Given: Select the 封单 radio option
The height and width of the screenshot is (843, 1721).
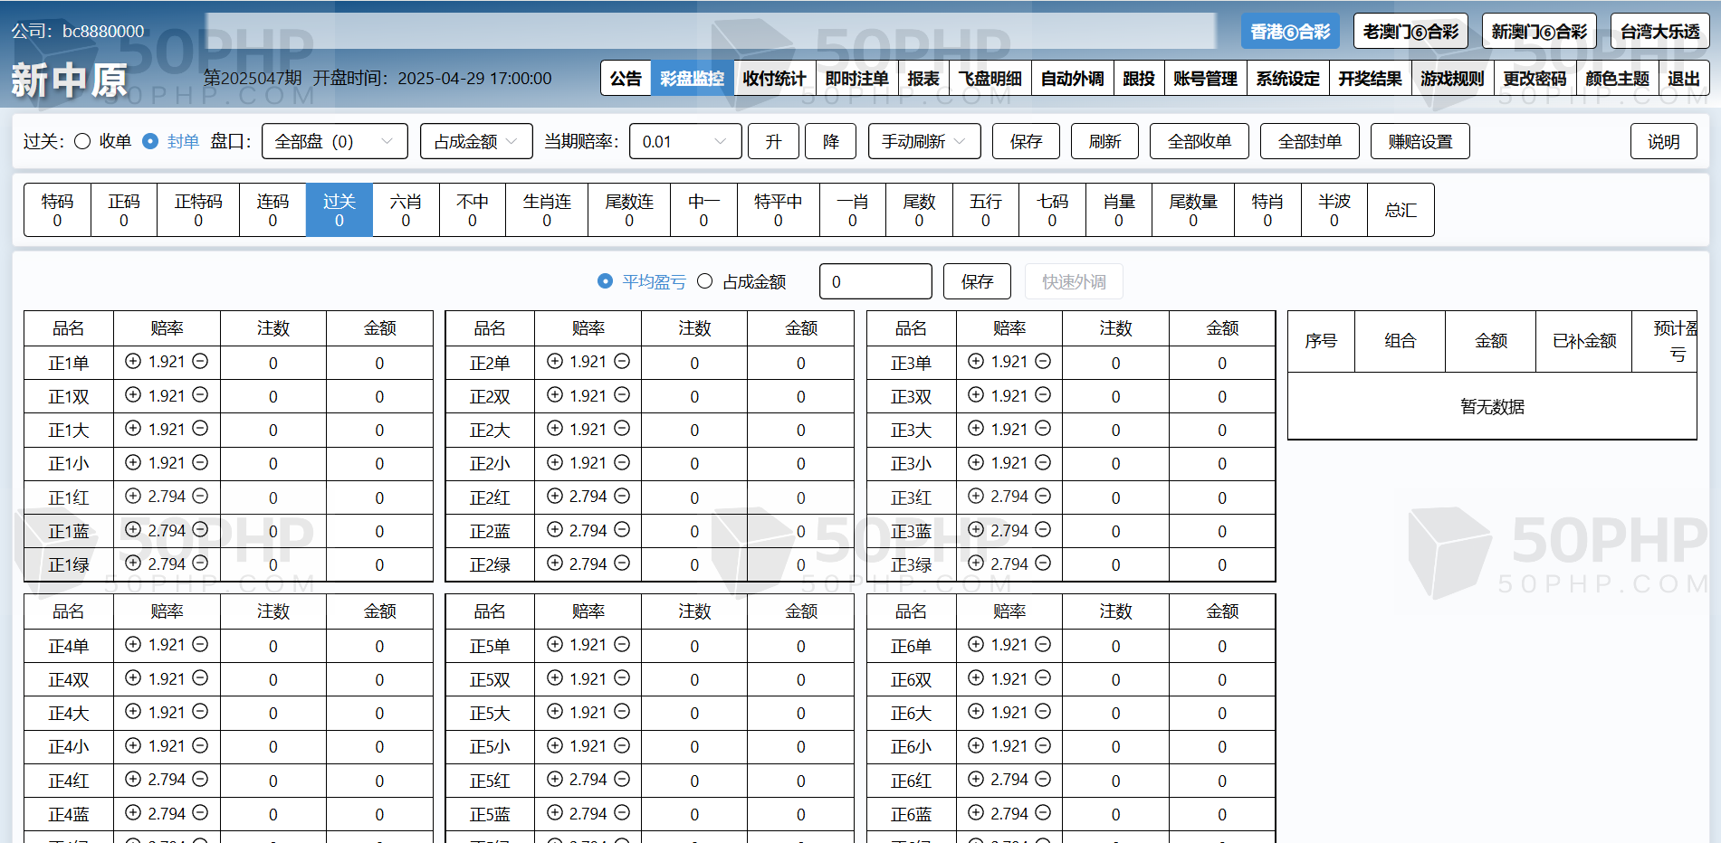Looking at the screenshot, I should click(x=151, y=141).
